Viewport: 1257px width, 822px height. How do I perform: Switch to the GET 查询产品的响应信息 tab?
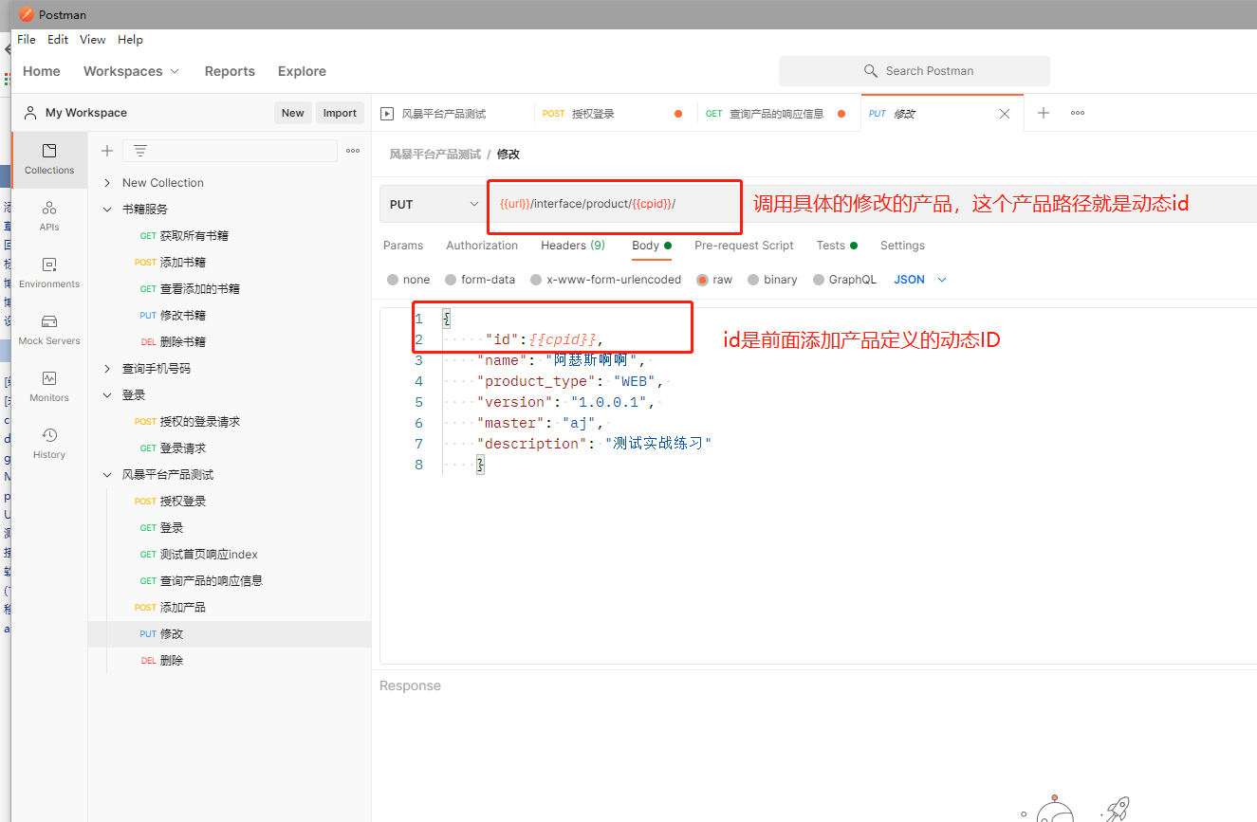[777, 114]
